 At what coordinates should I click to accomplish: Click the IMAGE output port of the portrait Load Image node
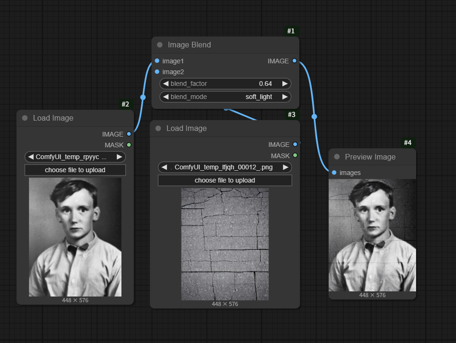pos(129,134)
